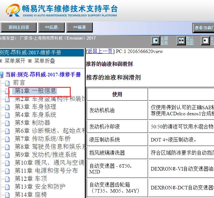Click the DEXRON®-DCT自动变速器 cell
The width and height of the screenshot is (214, 198).
click(x=181, y=187)
